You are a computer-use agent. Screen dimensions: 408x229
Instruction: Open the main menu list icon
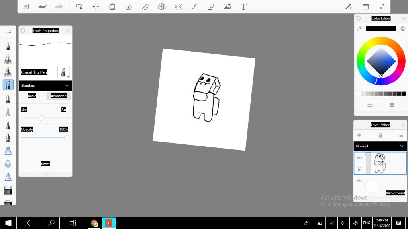click(x=25, y=6)
